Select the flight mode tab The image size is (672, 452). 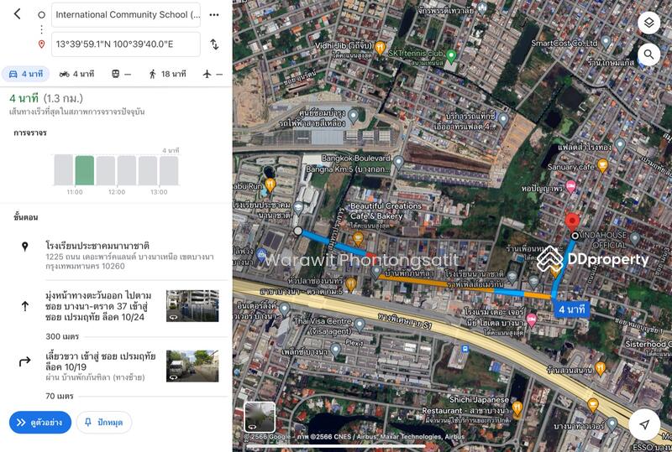click(213, 74)
